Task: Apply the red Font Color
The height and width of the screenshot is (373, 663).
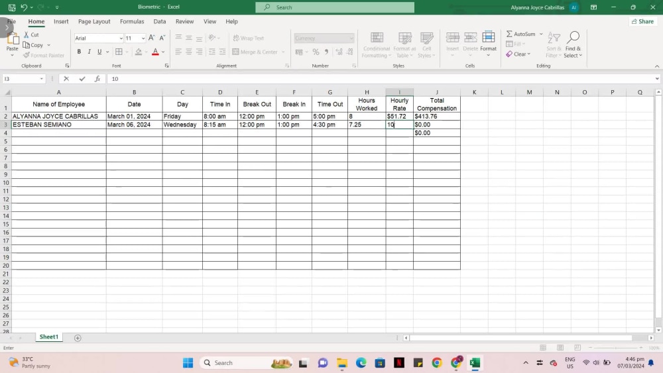Action: pos(155,52)
